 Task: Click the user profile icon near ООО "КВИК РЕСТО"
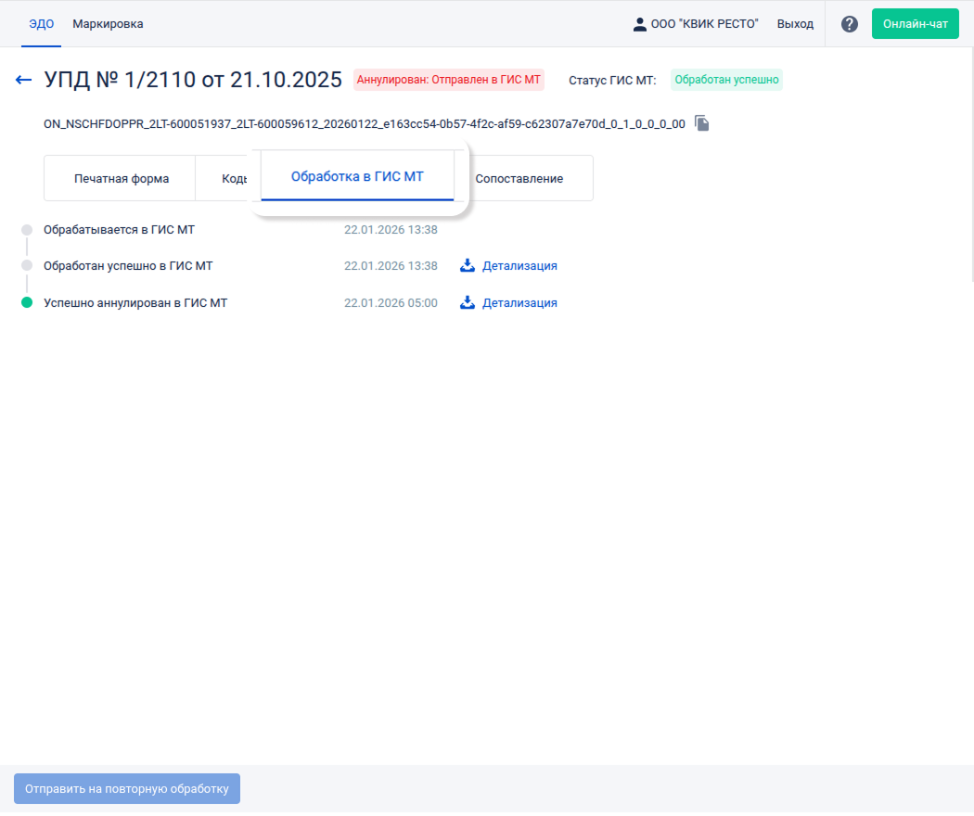[639, 24]
